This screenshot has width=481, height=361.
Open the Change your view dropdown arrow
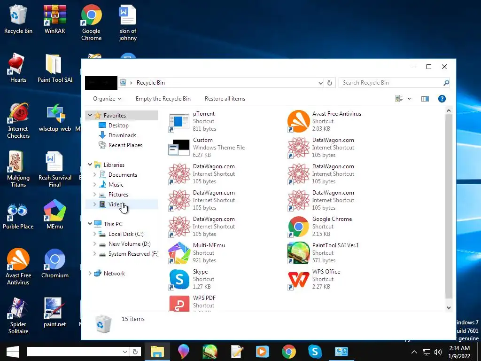(x=409, y=99)
